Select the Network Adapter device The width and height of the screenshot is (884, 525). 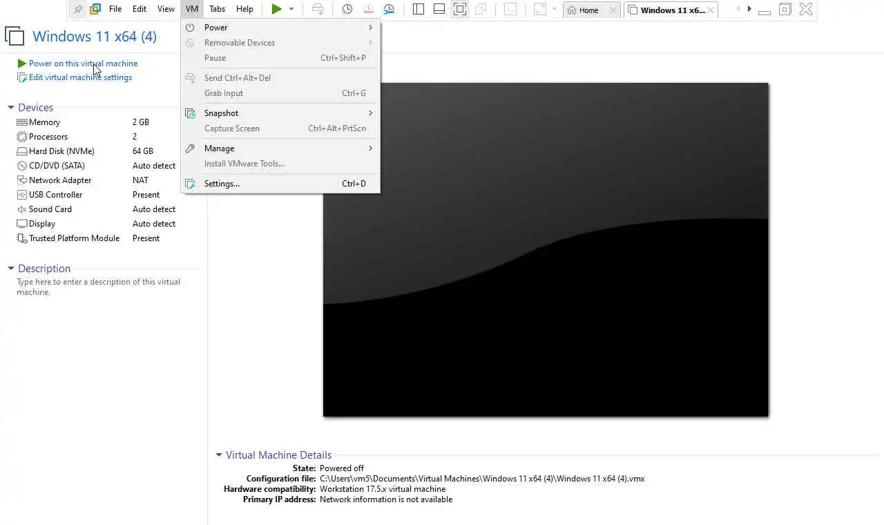click(x=97, y=180)
